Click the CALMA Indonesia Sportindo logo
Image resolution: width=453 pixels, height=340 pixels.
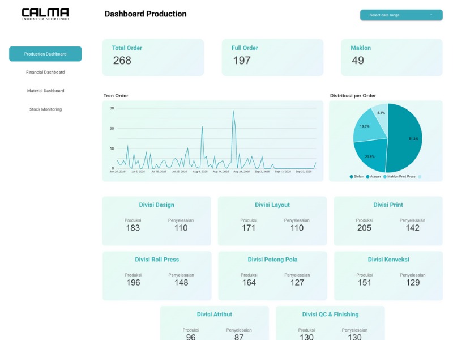[x=45, y=15]
